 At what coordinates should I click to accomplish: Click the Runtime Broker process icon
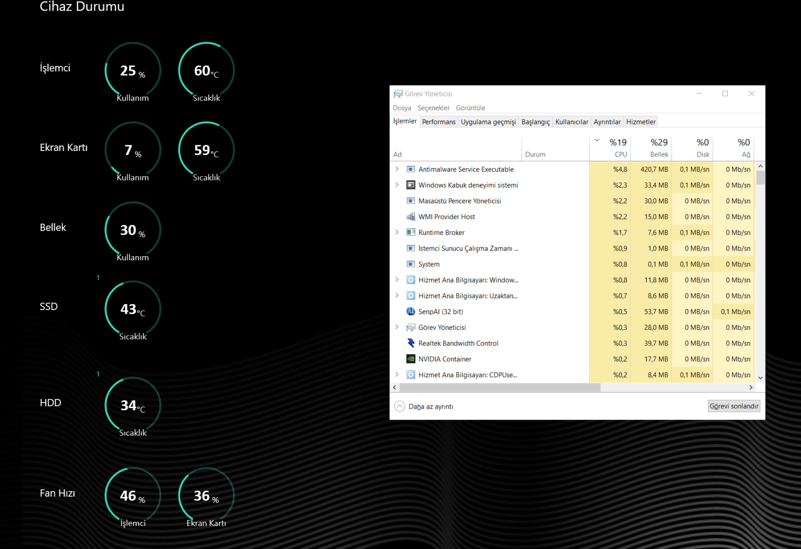pos(411,232)
